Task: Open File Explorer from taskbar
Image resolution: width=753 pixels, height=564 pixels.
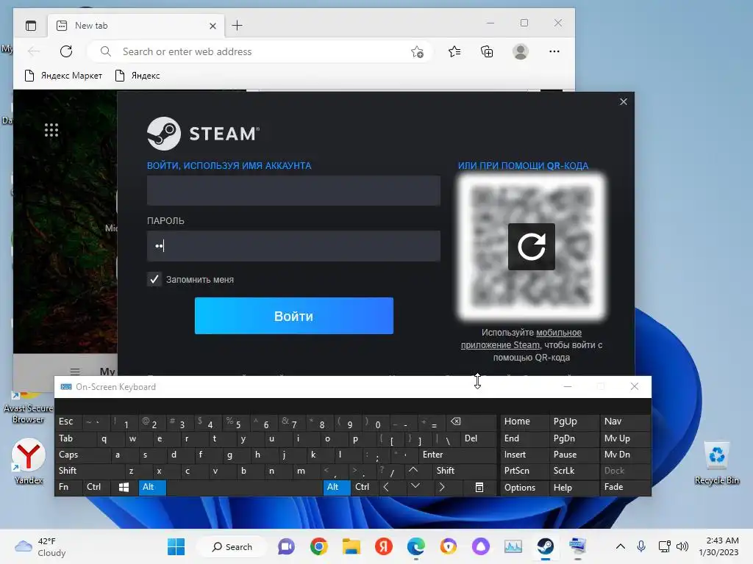Action: tap(351, 546)
